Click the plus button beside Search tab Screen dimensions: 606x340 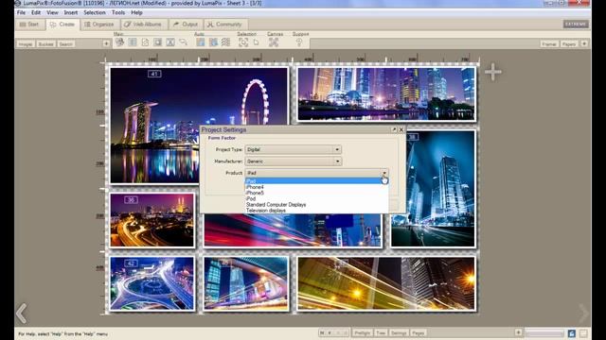tap(106, 43)
